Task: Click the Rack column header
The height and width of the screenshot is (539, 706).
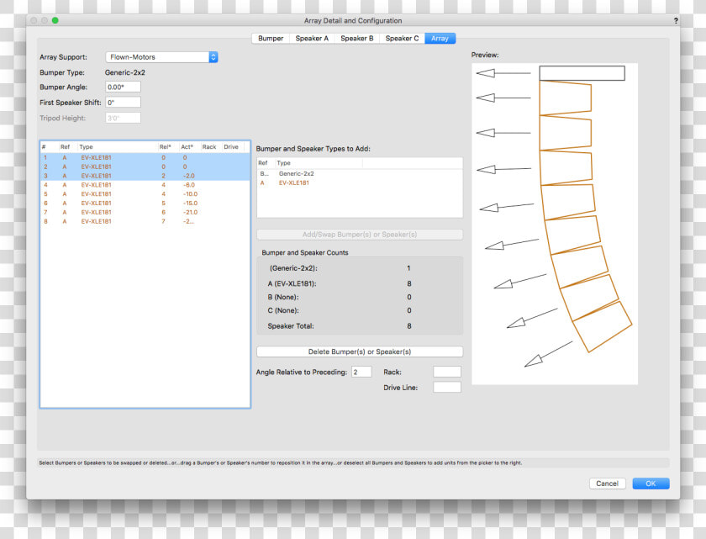Action: point(210,147)
